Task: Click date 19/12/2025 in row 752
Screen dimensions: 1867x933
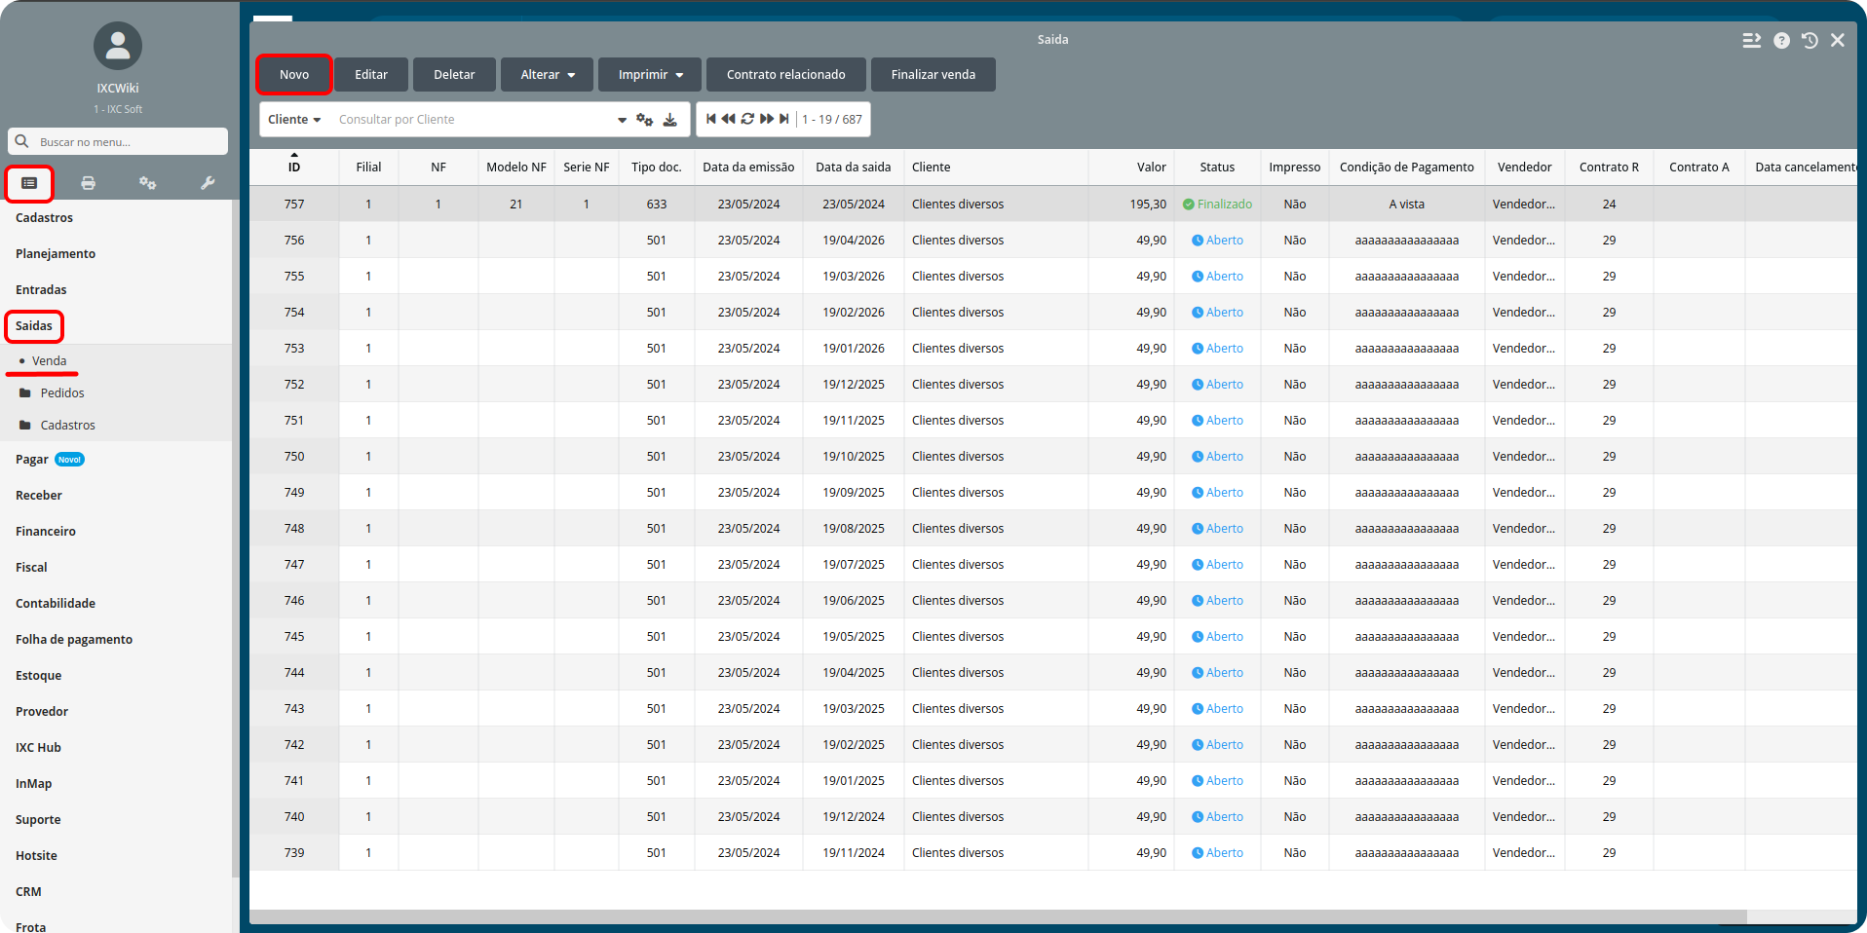Action: tap(854, 385)
